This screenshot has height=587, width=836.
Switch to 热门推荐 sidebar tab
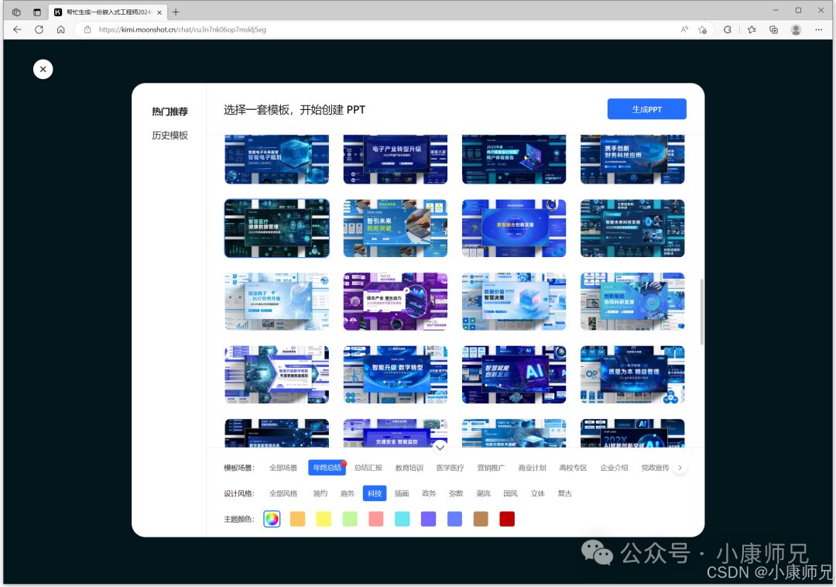point(170,112)
